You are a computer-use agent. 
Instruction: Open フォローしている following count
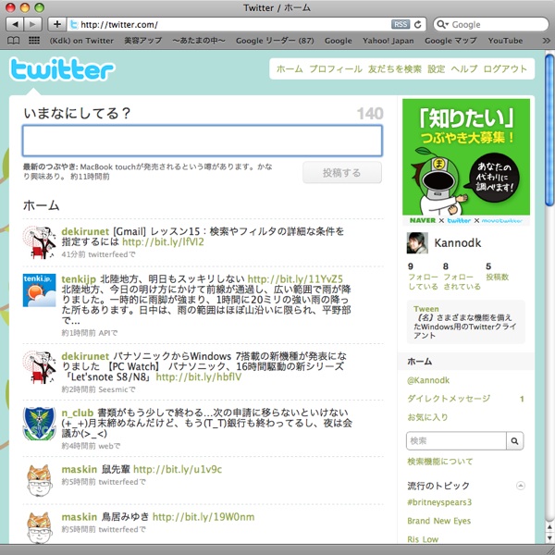point(423,277)
